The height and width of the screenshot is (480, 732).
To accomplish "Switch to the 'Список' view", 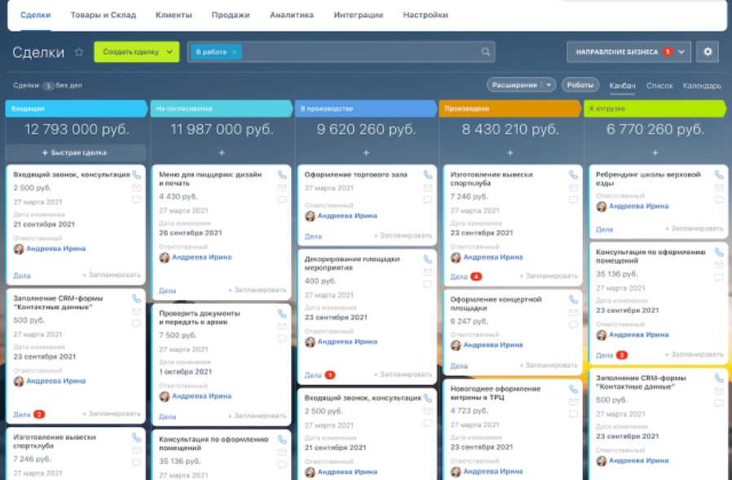I will 659,86.
